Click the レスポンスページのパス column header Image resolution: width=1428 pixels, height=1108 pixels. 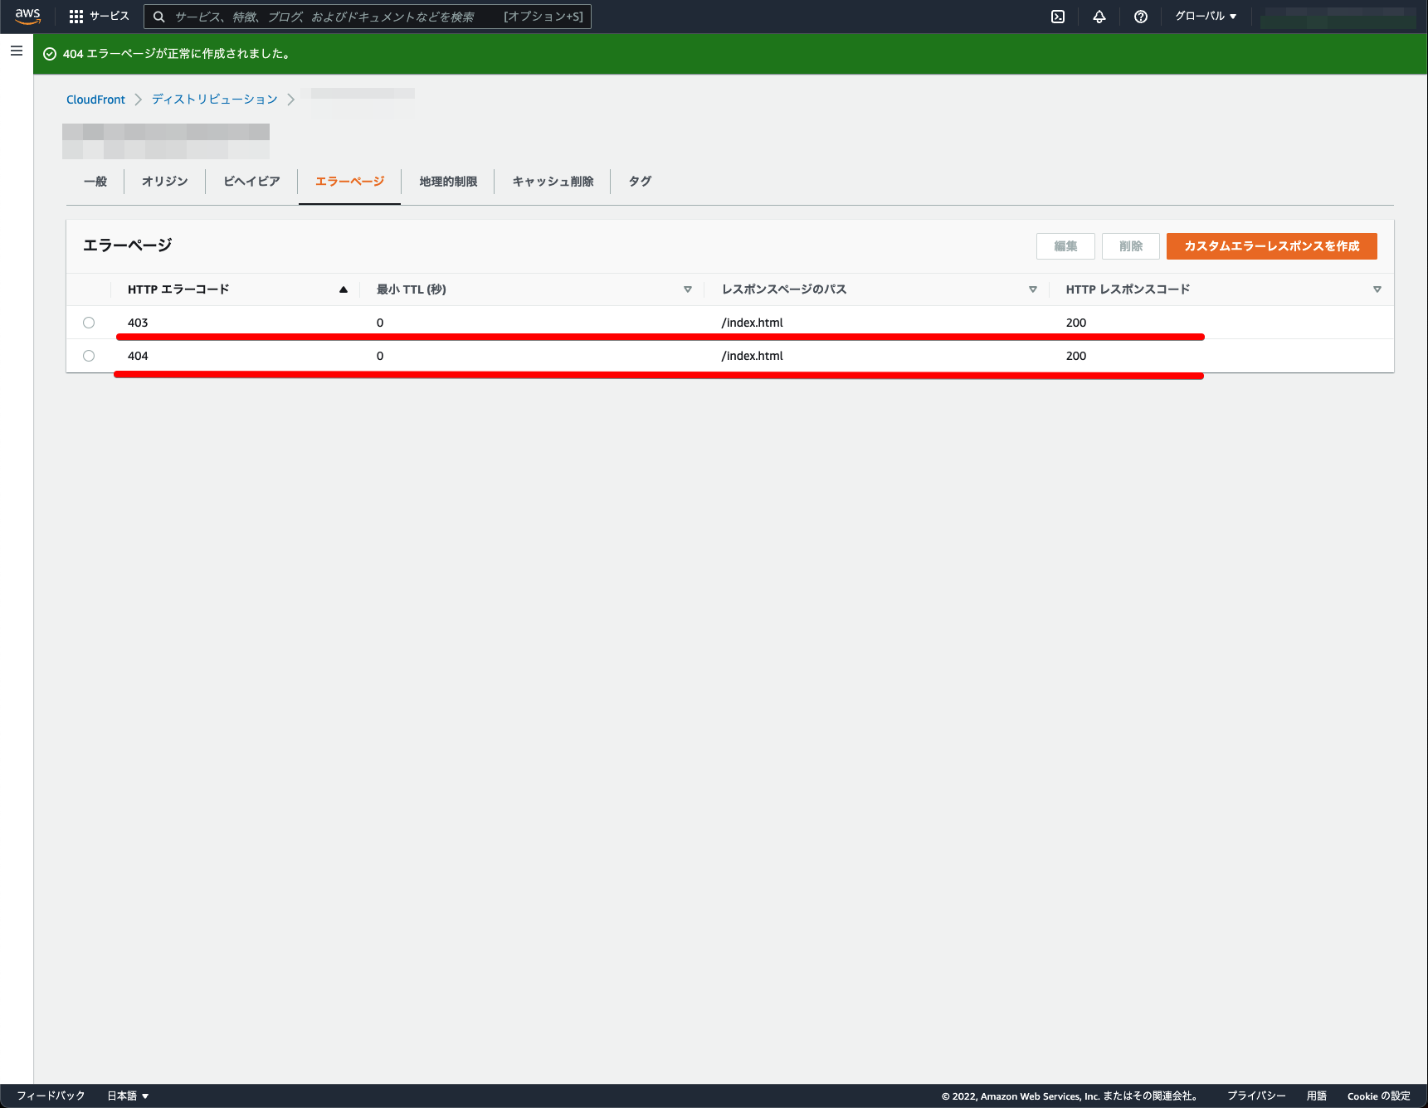[784, 289]
